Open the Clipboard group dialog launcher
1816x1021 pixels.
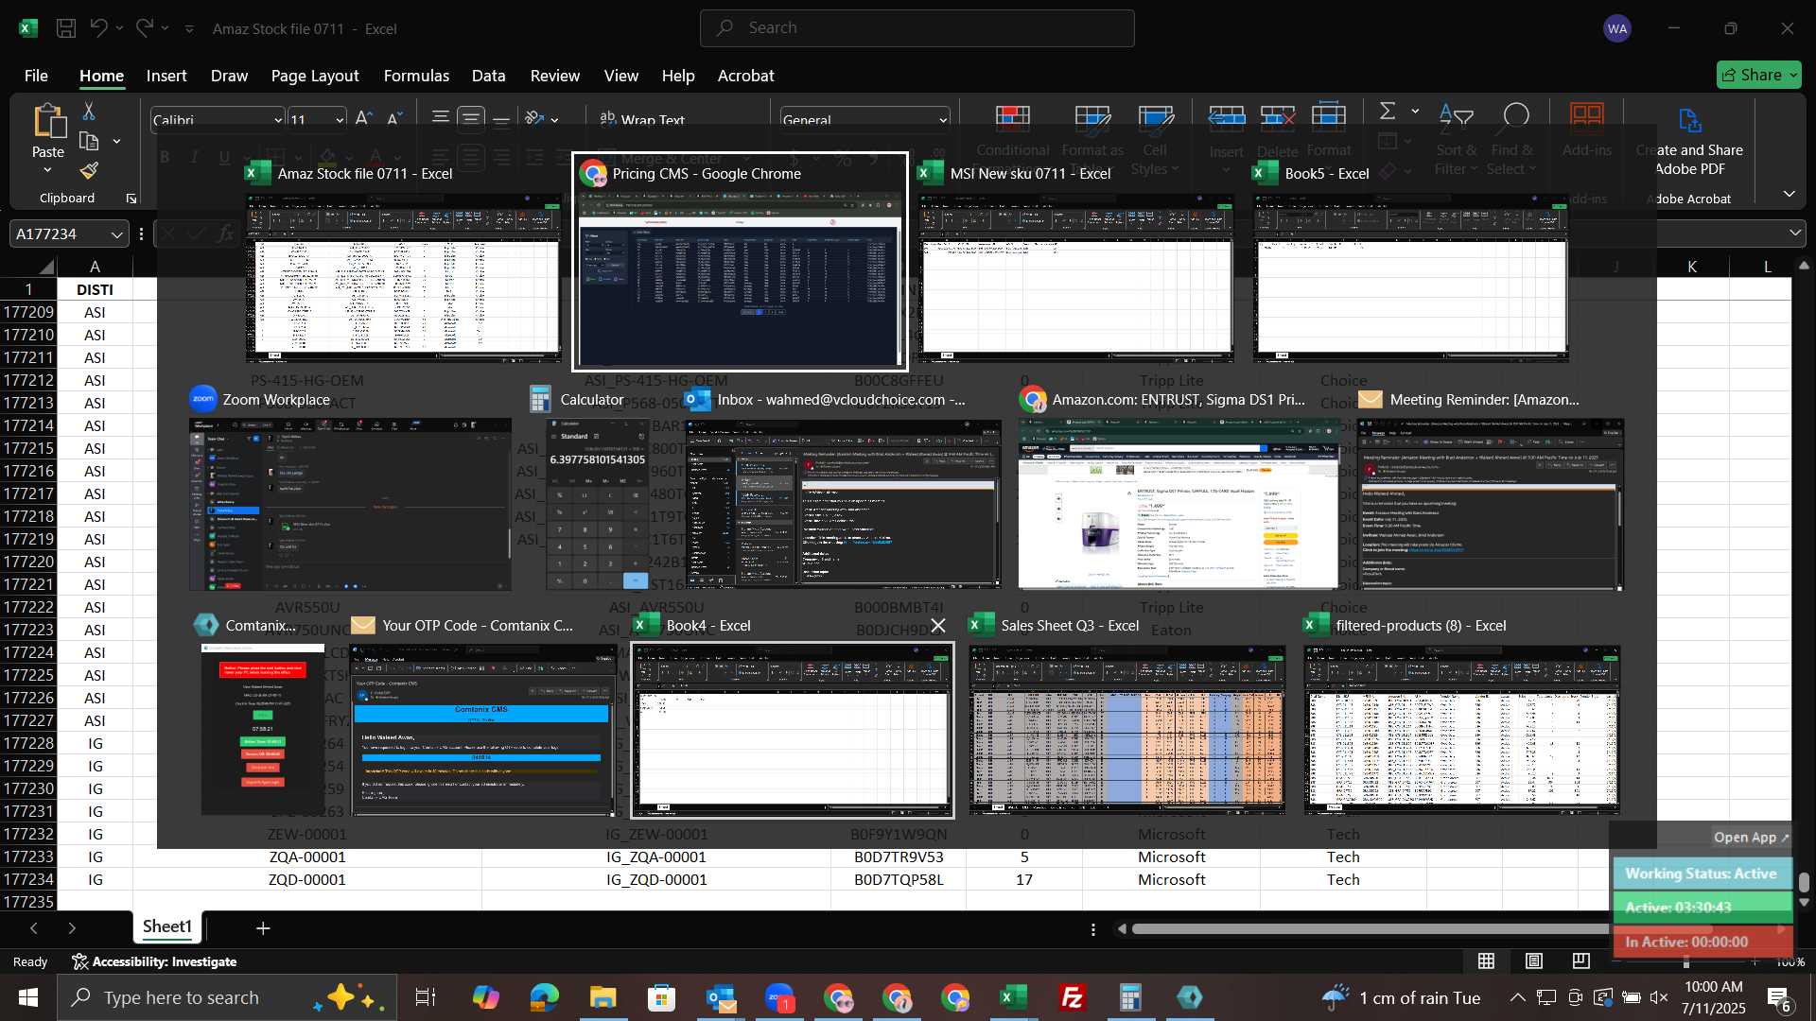pos(131,198)
